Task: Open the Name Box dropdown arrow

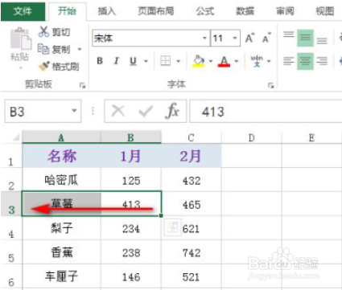Action: pyautogui.click(x=74, y=111)
